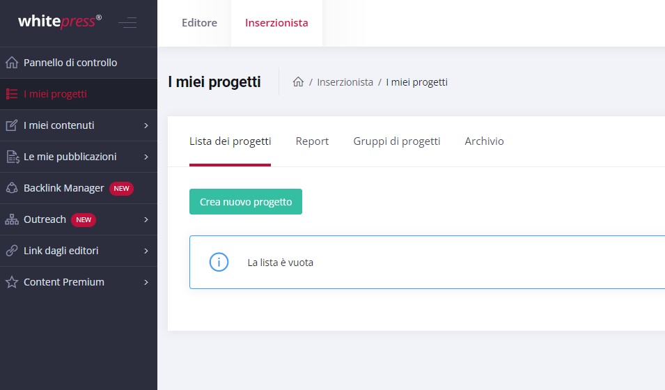This screenshot has width=665, height=390.
Task: Click the Backlink Manager icon
Action: coord(12,188)
